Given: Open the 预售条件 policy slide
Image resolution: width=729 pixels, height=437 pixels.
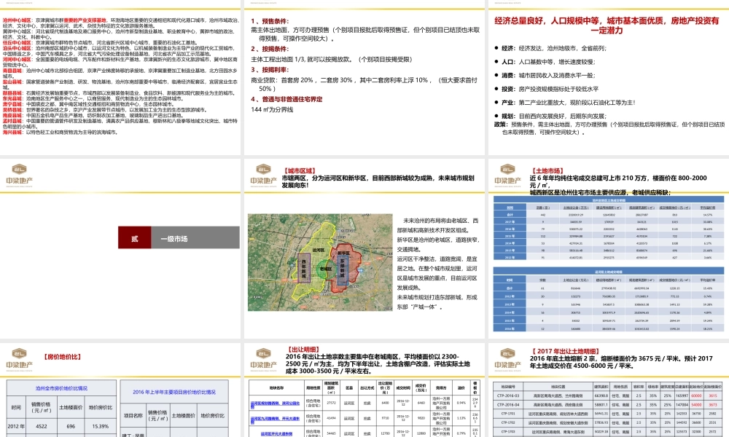Looking at the screenshot, I should click(365, 77).
